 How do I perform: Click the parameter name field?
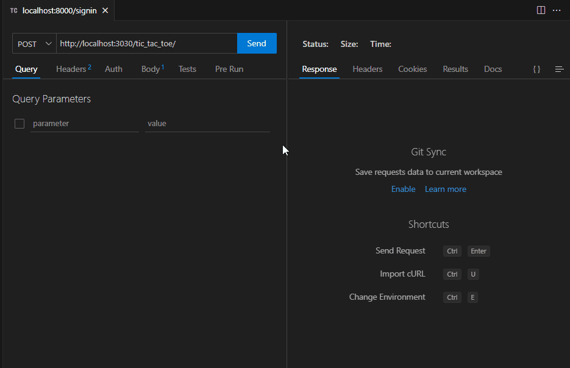tap(85, 124)
